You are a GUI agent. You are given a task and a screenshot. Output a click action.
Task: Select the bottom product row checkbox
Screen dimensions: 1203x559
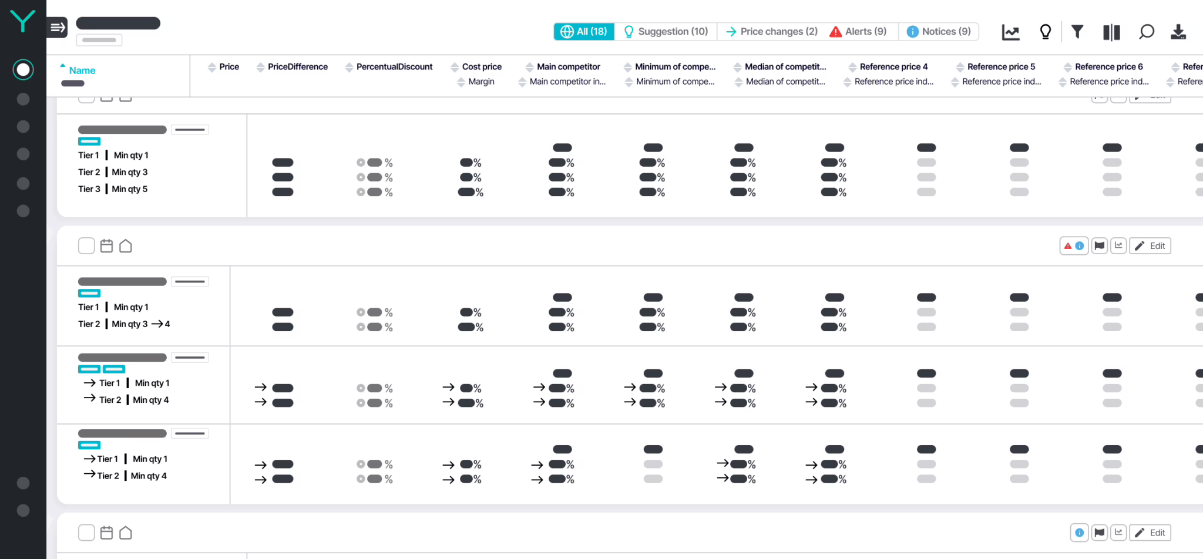tap(86, 532)
